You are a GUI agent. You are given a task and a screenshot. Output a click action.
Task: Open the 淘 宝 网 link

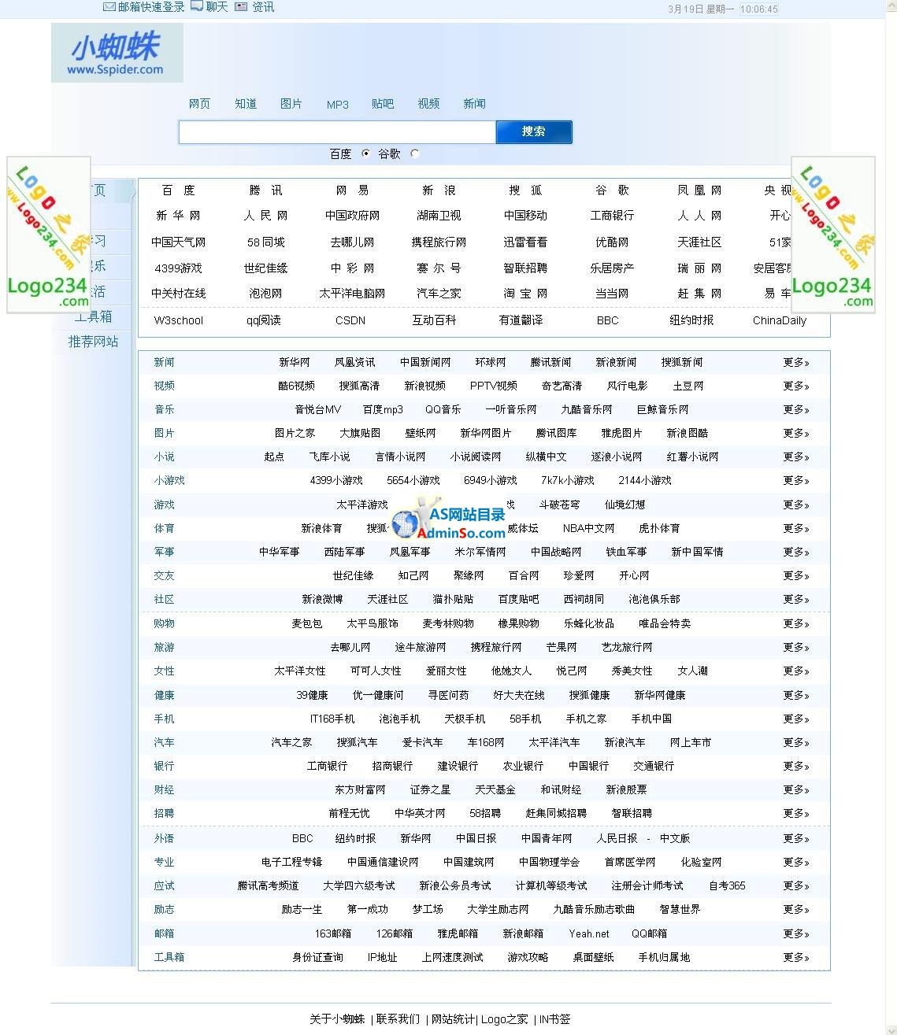525,294
